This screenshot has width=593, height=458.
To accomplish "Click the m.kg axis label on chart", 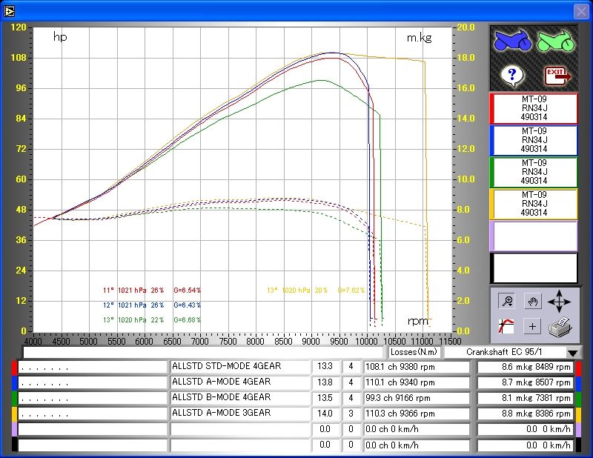I will (x=419, y=38).
